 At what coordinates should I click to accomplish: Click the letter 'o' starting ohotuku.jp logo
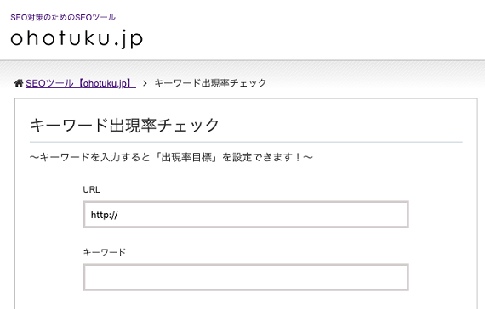click(17, 39)
